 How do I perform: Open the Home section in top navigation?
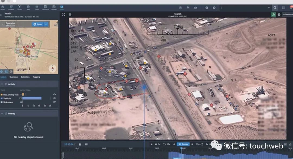pyautogui.click(x=3, y=8)
